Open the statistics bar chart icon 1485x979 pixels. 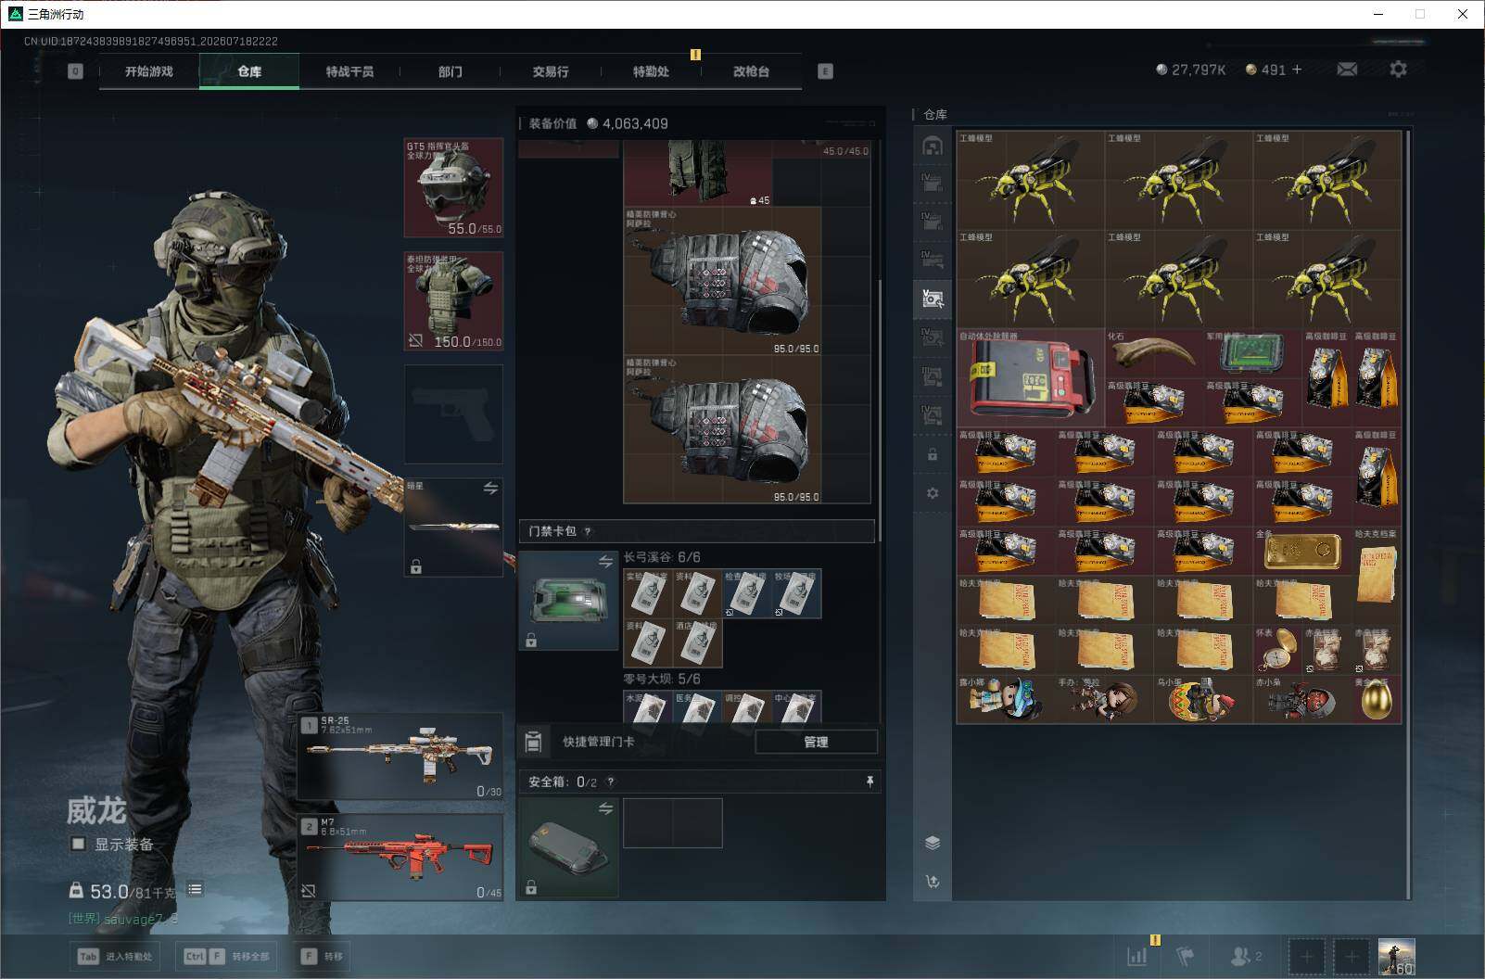click(x=1136, y=956)
